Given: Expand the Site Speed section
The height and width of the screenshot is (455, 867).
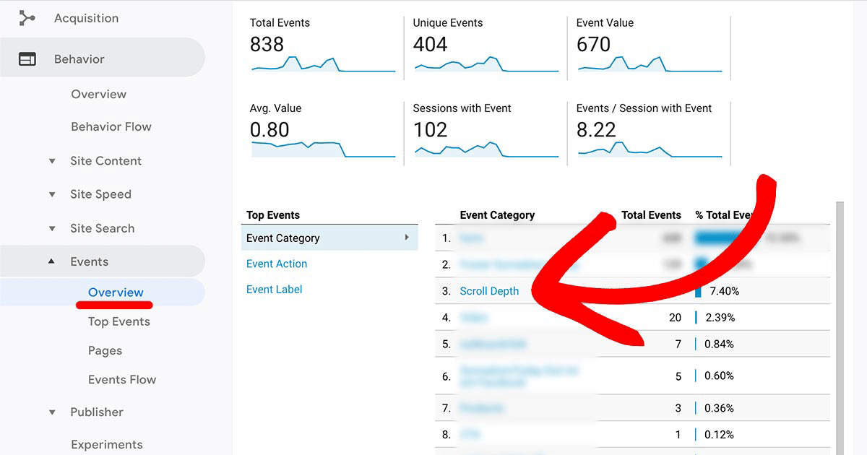Looking at the screenshot, I should [51, 194].
